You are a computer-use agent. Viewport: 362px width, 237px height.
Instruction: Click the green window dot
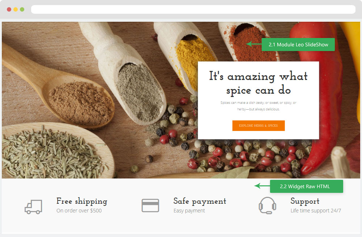click(22, 9)
